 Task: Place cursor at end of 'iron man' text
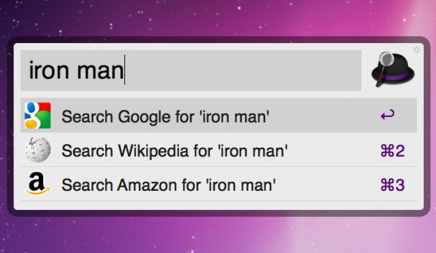pyautogui.click(x=124, y=71)
